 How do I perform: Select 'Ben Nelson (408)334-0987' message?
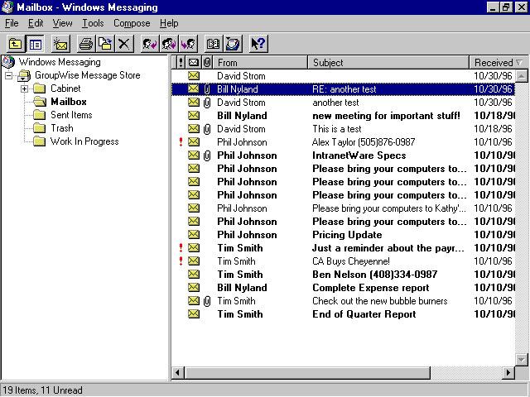click(x=343, y=274)
